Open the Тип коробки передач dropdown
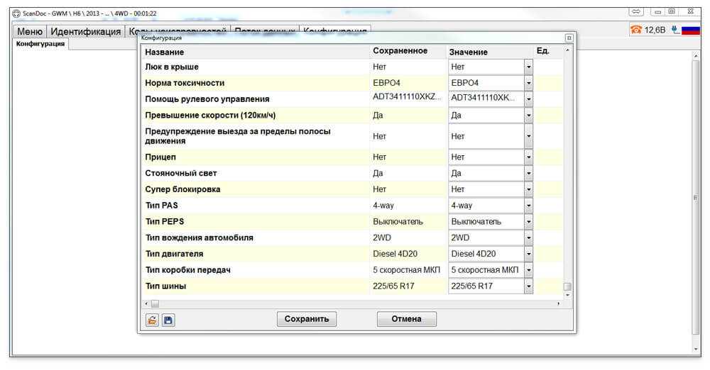This screenshot has width=710, height=370. coord(528,270)
